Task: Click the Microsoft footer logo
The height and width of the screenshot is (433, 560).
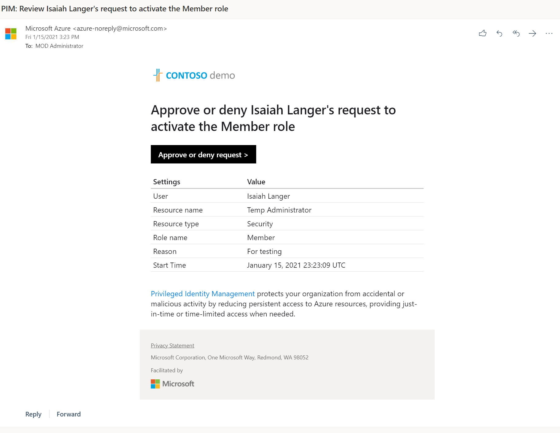Action: pyautogui.click(x=172, y=384)
